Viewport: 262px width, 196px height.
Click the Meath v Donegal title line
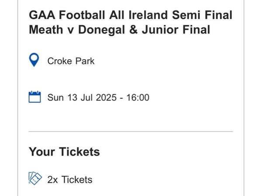coord(119,30)
